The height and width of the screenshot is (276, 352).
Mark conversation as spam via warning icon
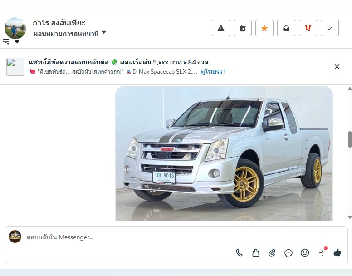[x=220, y=28]
